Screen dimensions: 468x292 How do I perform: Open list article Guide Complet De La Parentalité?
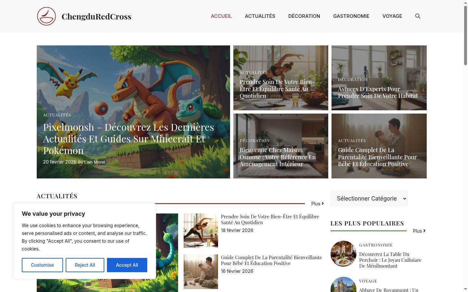click(271, 260)
